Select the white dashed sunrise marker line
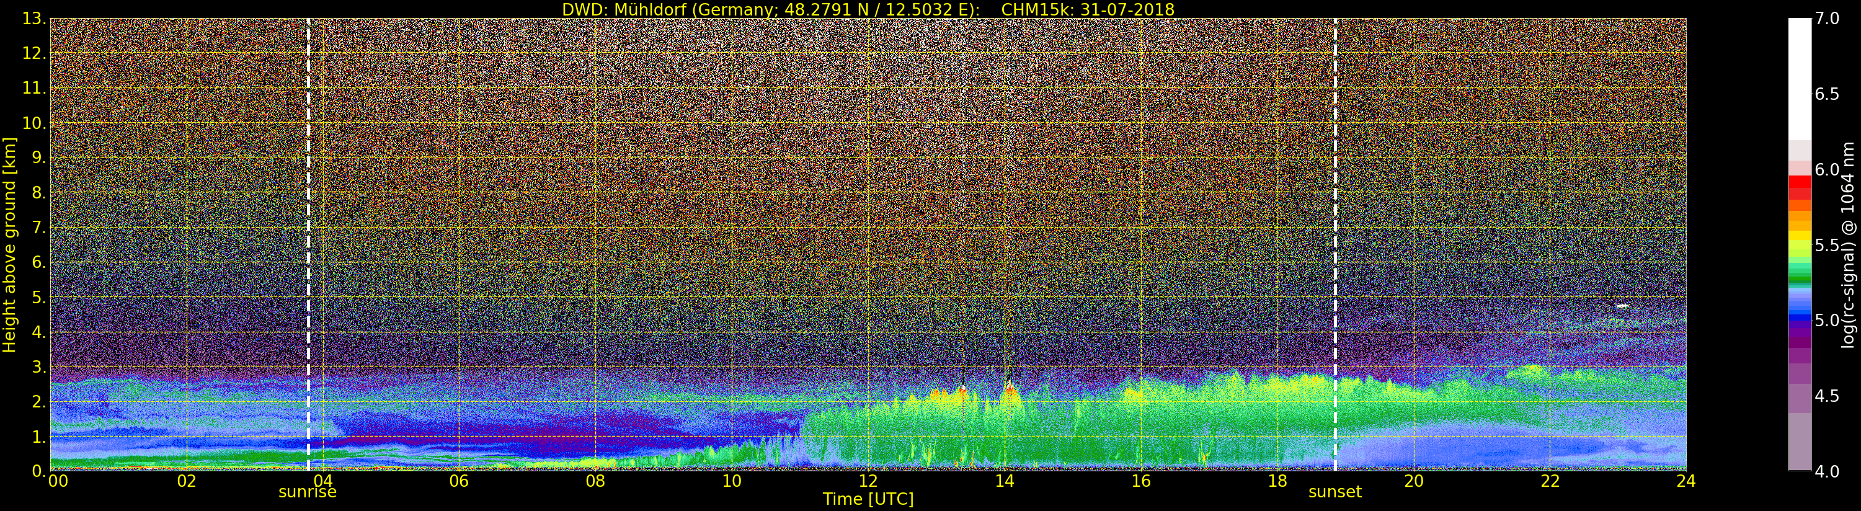Image resolution: width=1861 pixels, height=511 pixels. click(308, 244)
